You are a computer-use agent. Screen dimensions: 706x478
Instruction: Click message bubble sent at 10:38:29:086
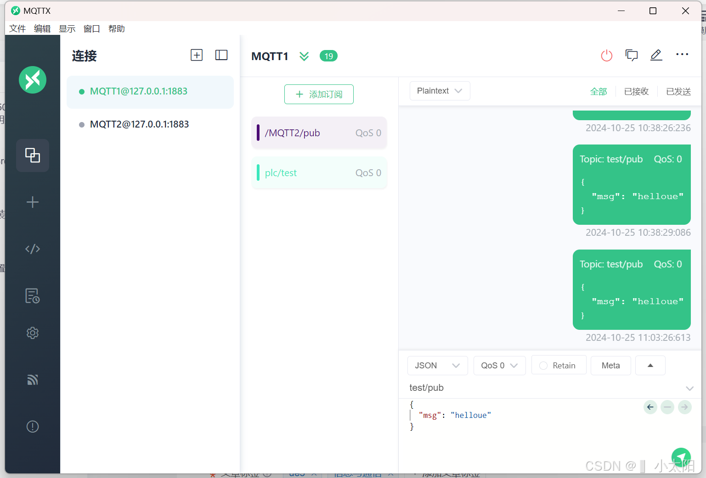tap(632, 185)
